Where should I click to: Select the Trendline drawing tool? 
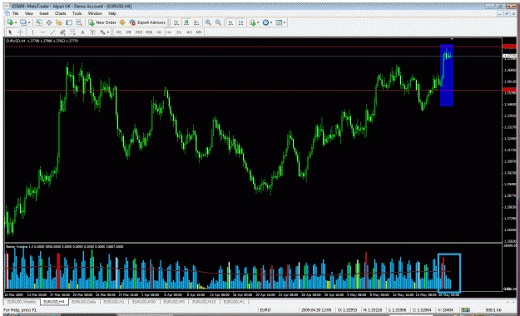click(52, 32)
